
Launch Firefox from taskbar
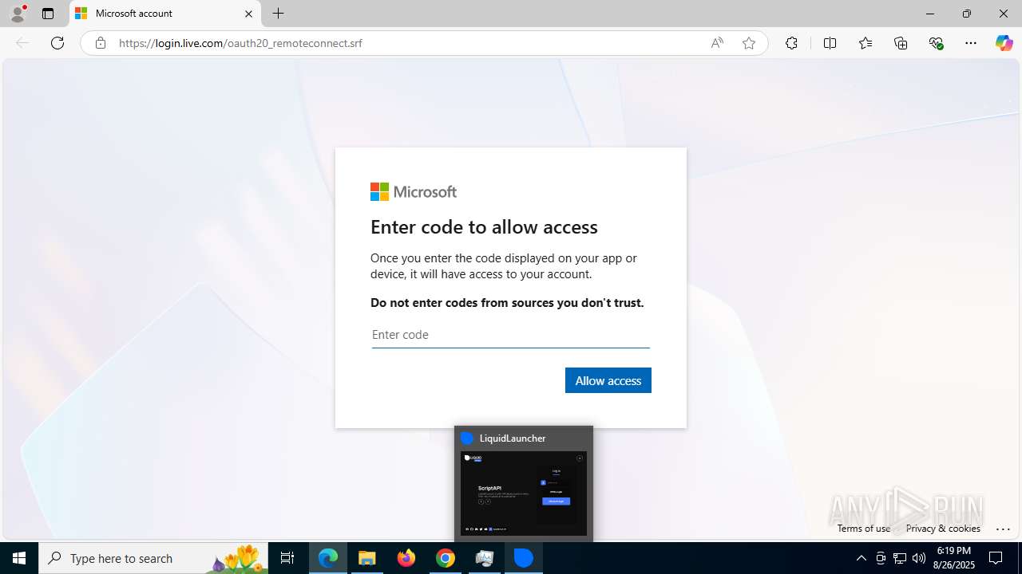[x=406, y=558]
